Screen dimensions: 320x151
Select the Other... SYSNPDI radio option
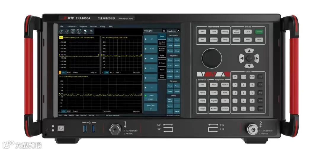pos(151,97)
